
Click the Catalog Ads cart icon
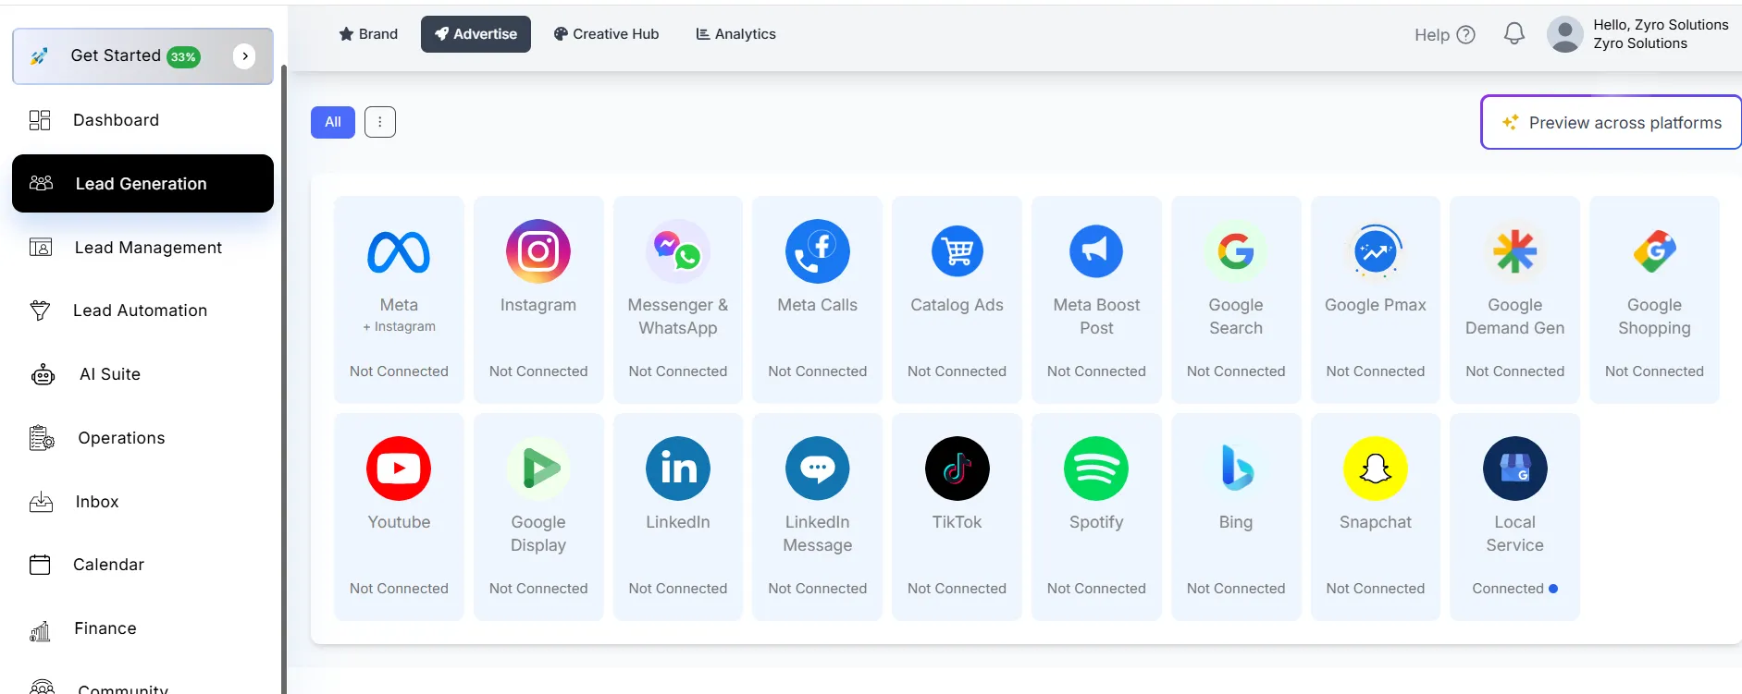click(957, 251)
